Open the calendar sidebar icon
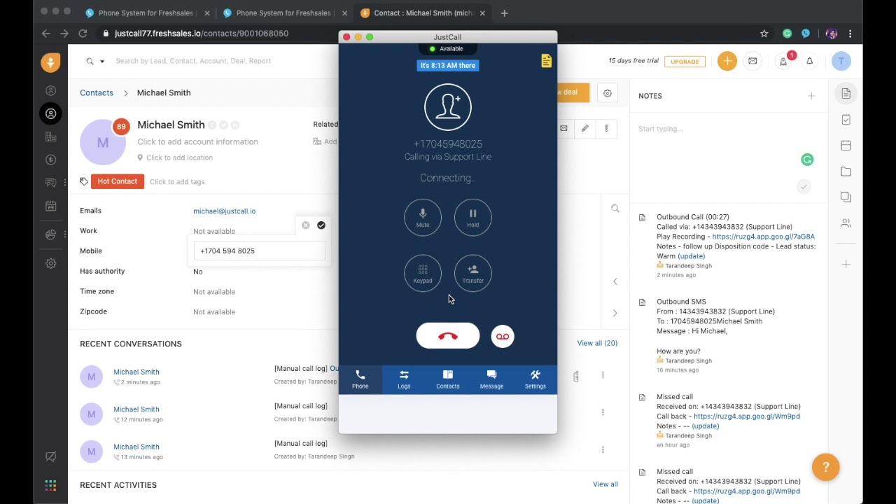896x504 pixels. (x=50, y=206)
